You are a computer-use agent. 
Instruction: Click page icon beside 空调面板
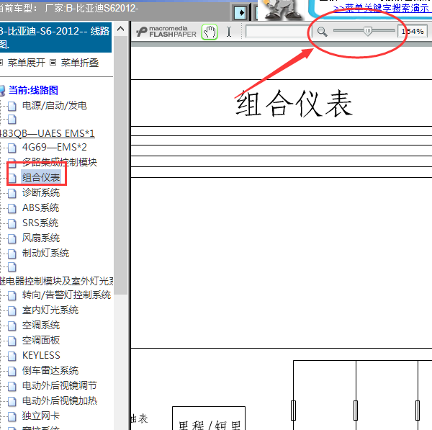click(12, 341)
